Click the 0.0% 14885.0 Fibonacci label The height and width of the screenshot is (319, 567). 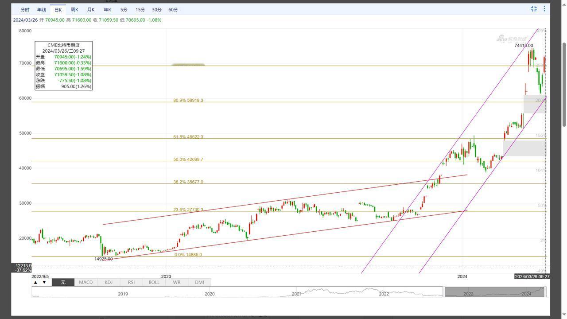point(188,255)
